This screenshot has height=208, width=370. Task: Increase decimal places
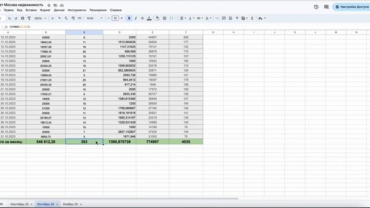click(73, 18)
